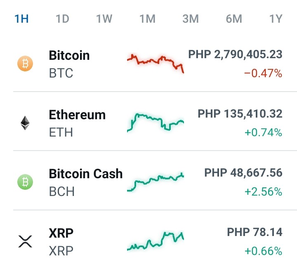This screenshot has width=297, height=269.
Task: Switch to the 1W time range
Action: click(x=104, y=19)
